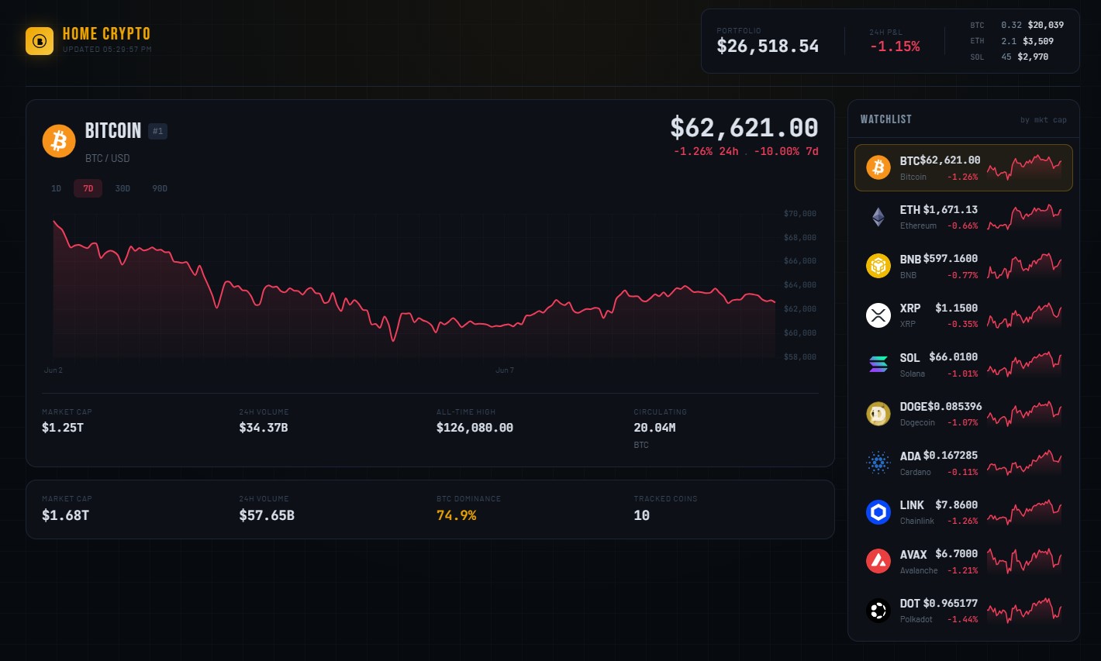
Task: Click Bitcoin 24H volume $34.37B
Action: click(x=264, y=428)
